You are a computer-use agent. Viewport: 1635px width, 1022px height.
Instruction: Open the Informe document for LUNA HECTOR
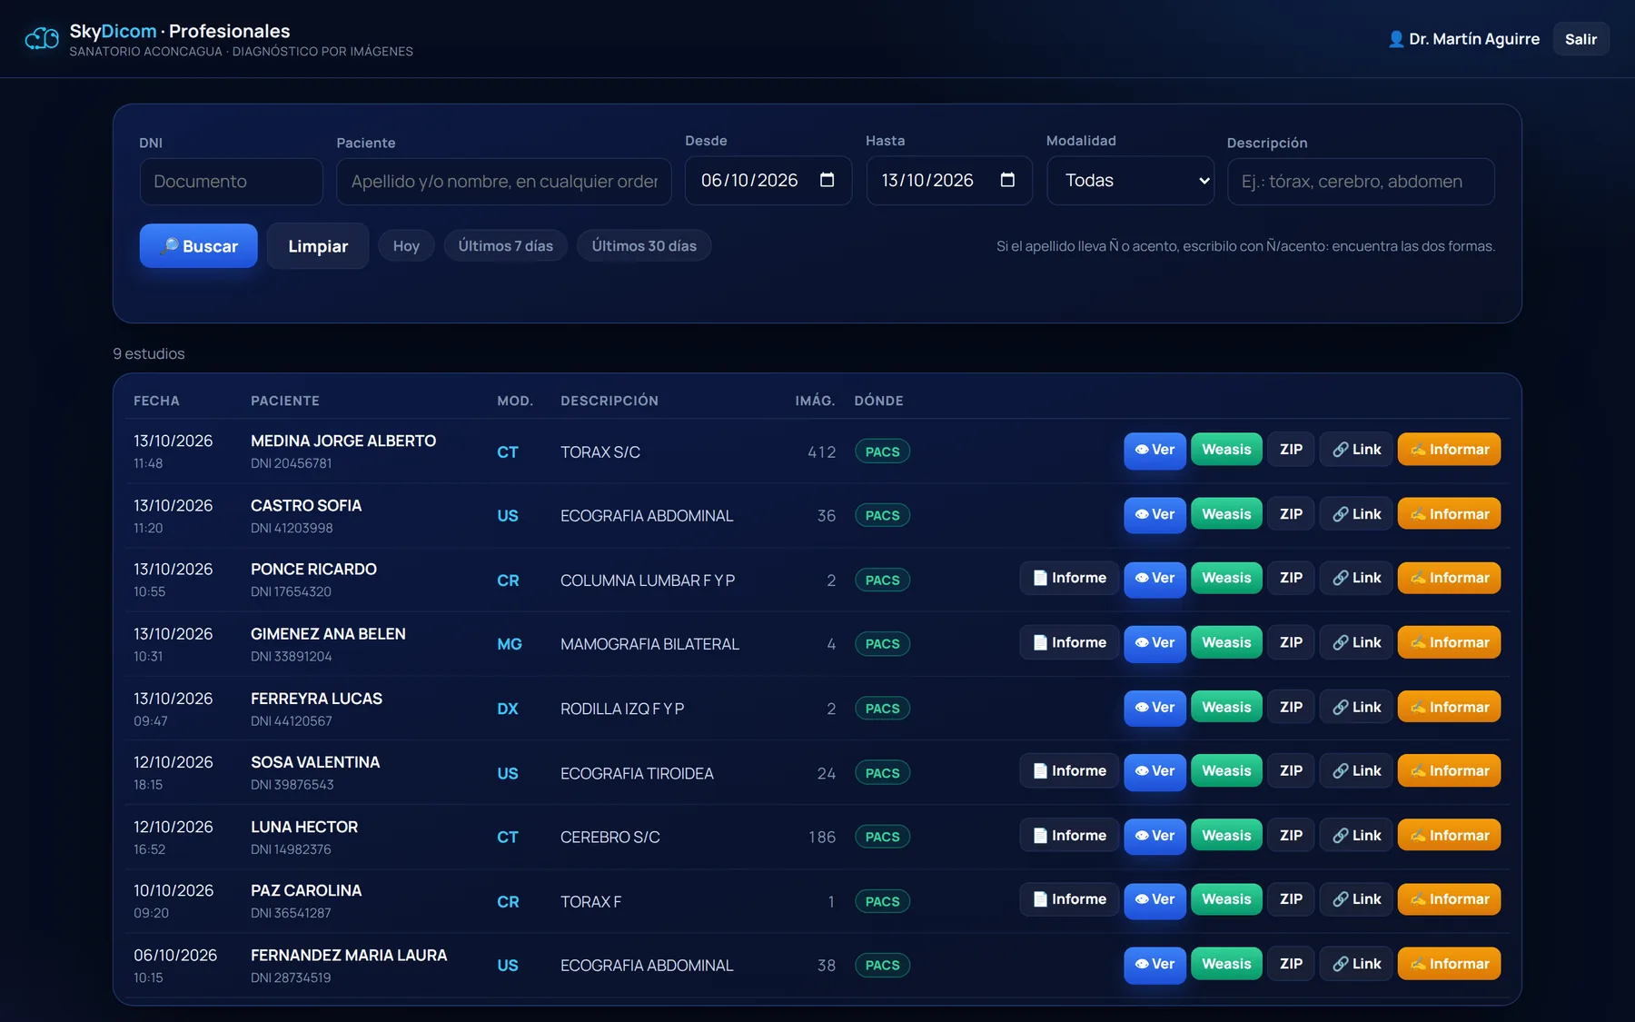coord(1069,836)
